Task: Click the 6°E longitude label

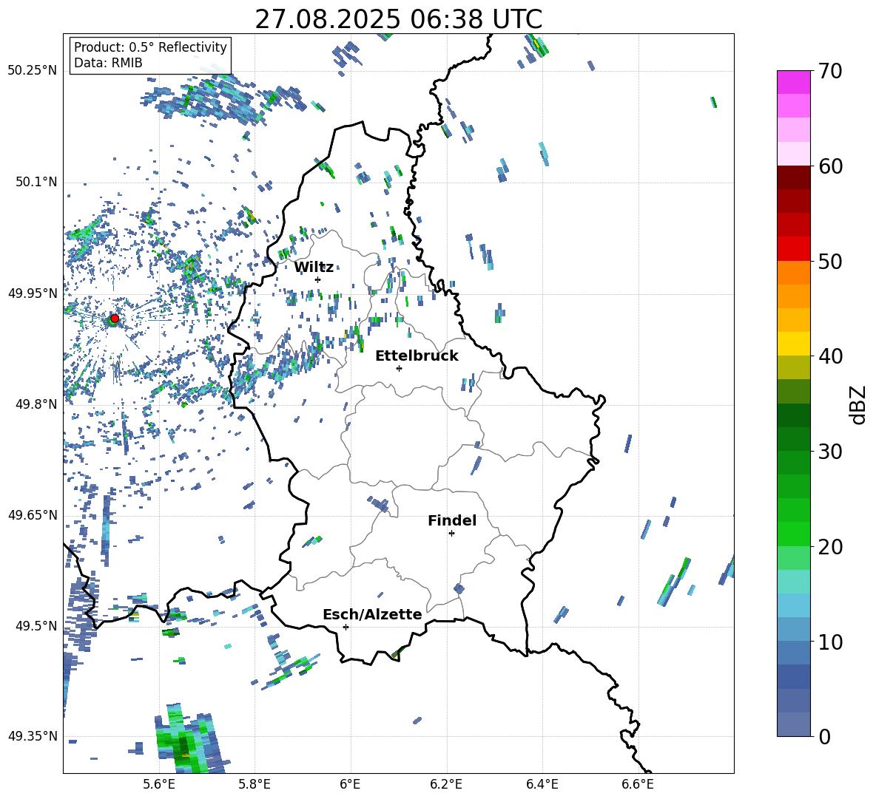Action: (350, 784)
